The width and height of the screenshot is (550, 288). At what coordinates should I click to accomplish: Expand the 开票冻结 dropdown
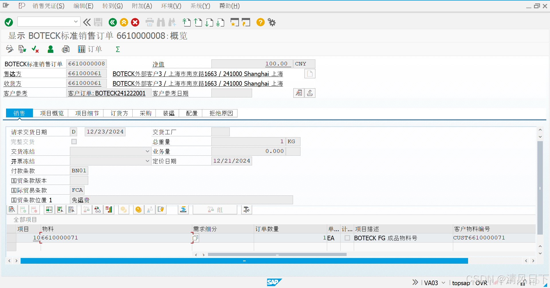tap(147, 161)
